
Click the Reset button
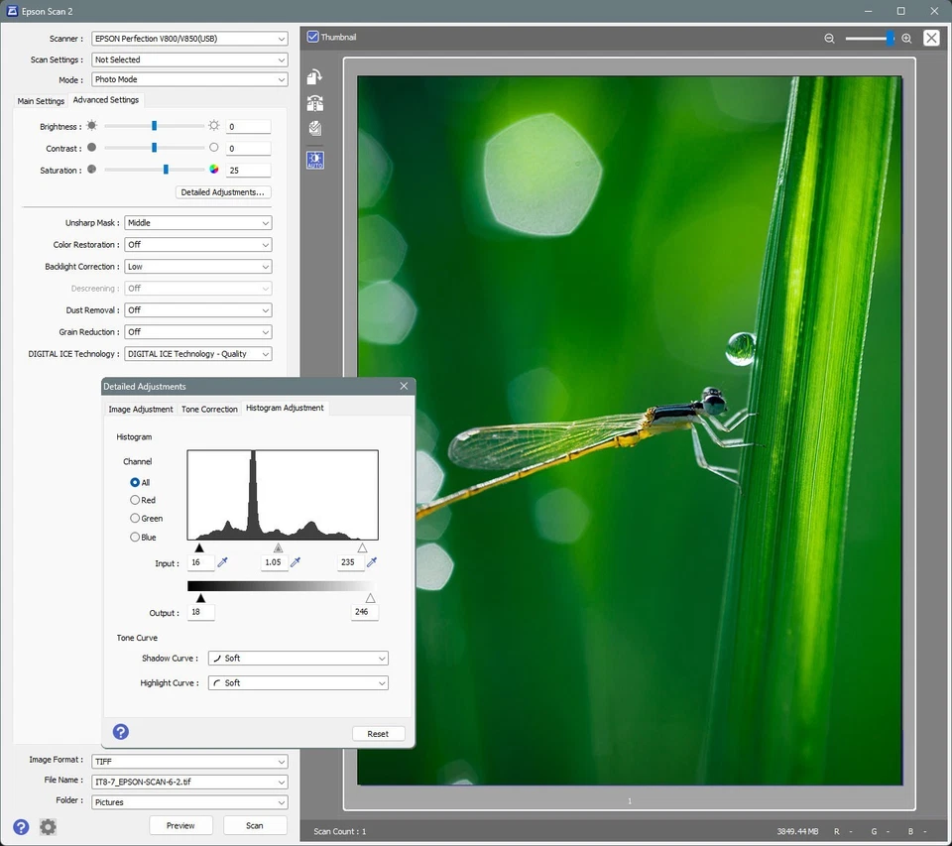click(x=378, y=734)
